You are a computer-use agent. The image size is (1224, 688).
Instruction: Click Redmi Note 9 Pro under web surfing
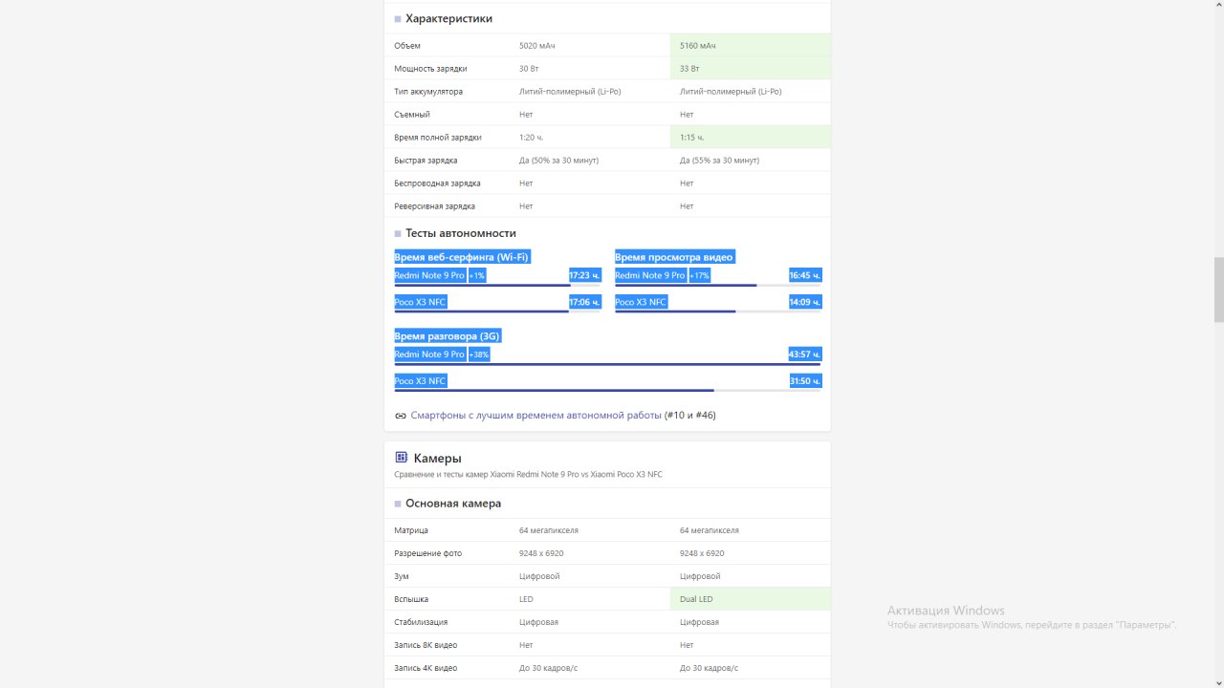(429, 275)
